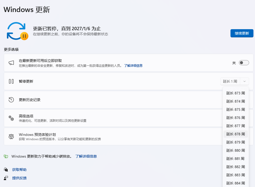Select 延长 874 周 from the list

pos(236,101)
